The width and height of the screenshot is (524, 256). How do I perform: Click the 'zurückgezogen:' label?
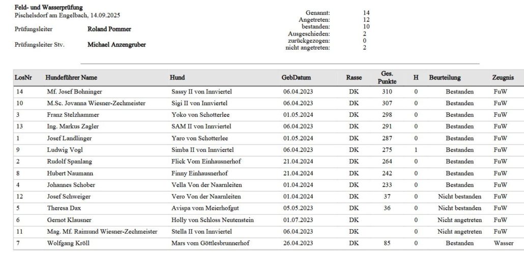point(309,41)
